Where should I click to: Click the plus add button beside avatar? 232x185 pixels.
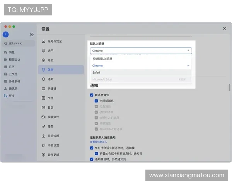tap(32, 35)
